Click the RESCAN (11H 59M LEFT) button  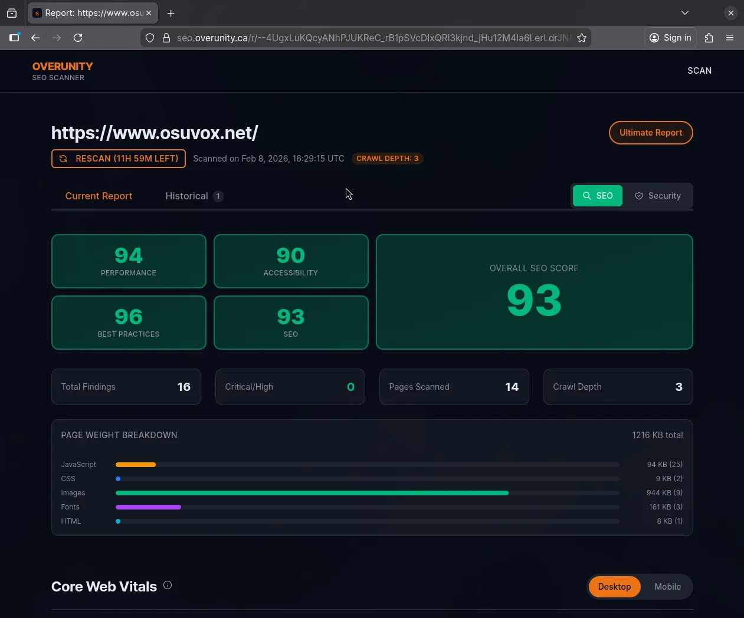[x=119, y=159]
